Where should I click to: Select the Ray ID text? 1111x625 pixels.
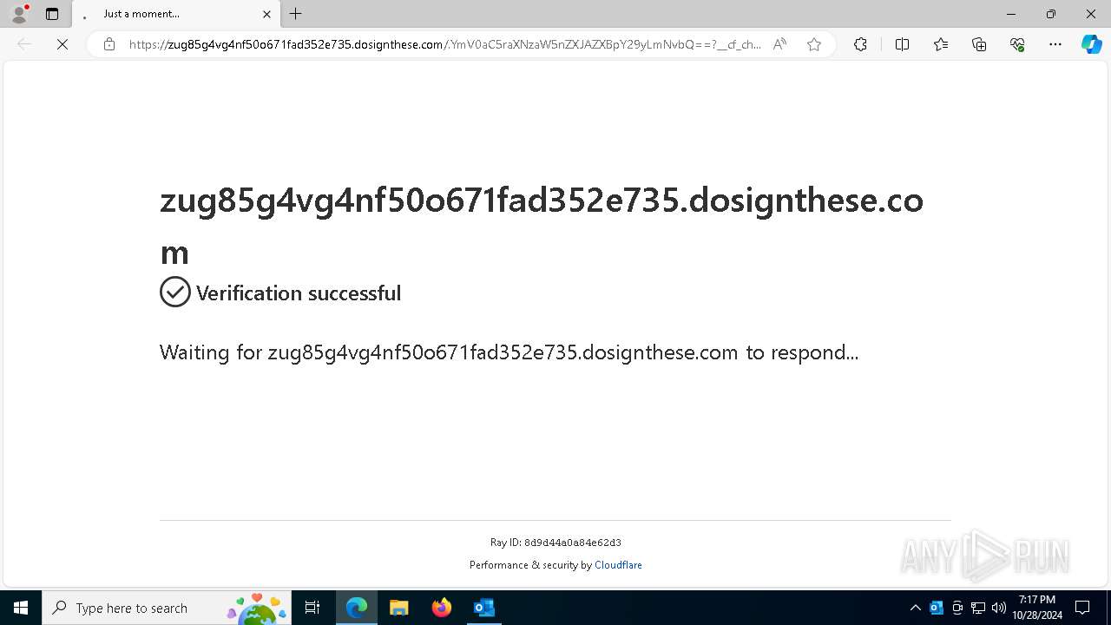pos(555,543)
